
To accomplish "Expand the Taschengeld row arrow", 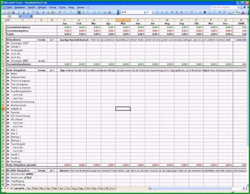I will pyautogui.click(x=8, y=144).
